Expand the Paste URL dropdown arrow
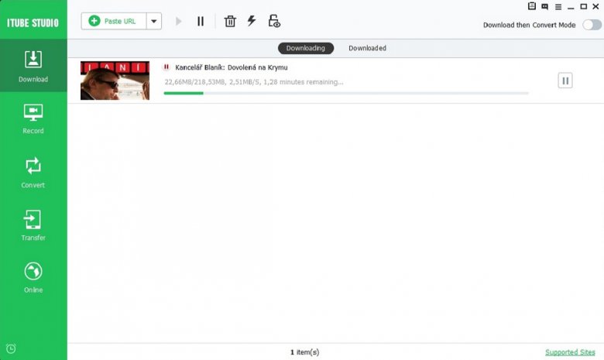Image resolution: width=604 pixels, height=360 pixels. point(153,21)
